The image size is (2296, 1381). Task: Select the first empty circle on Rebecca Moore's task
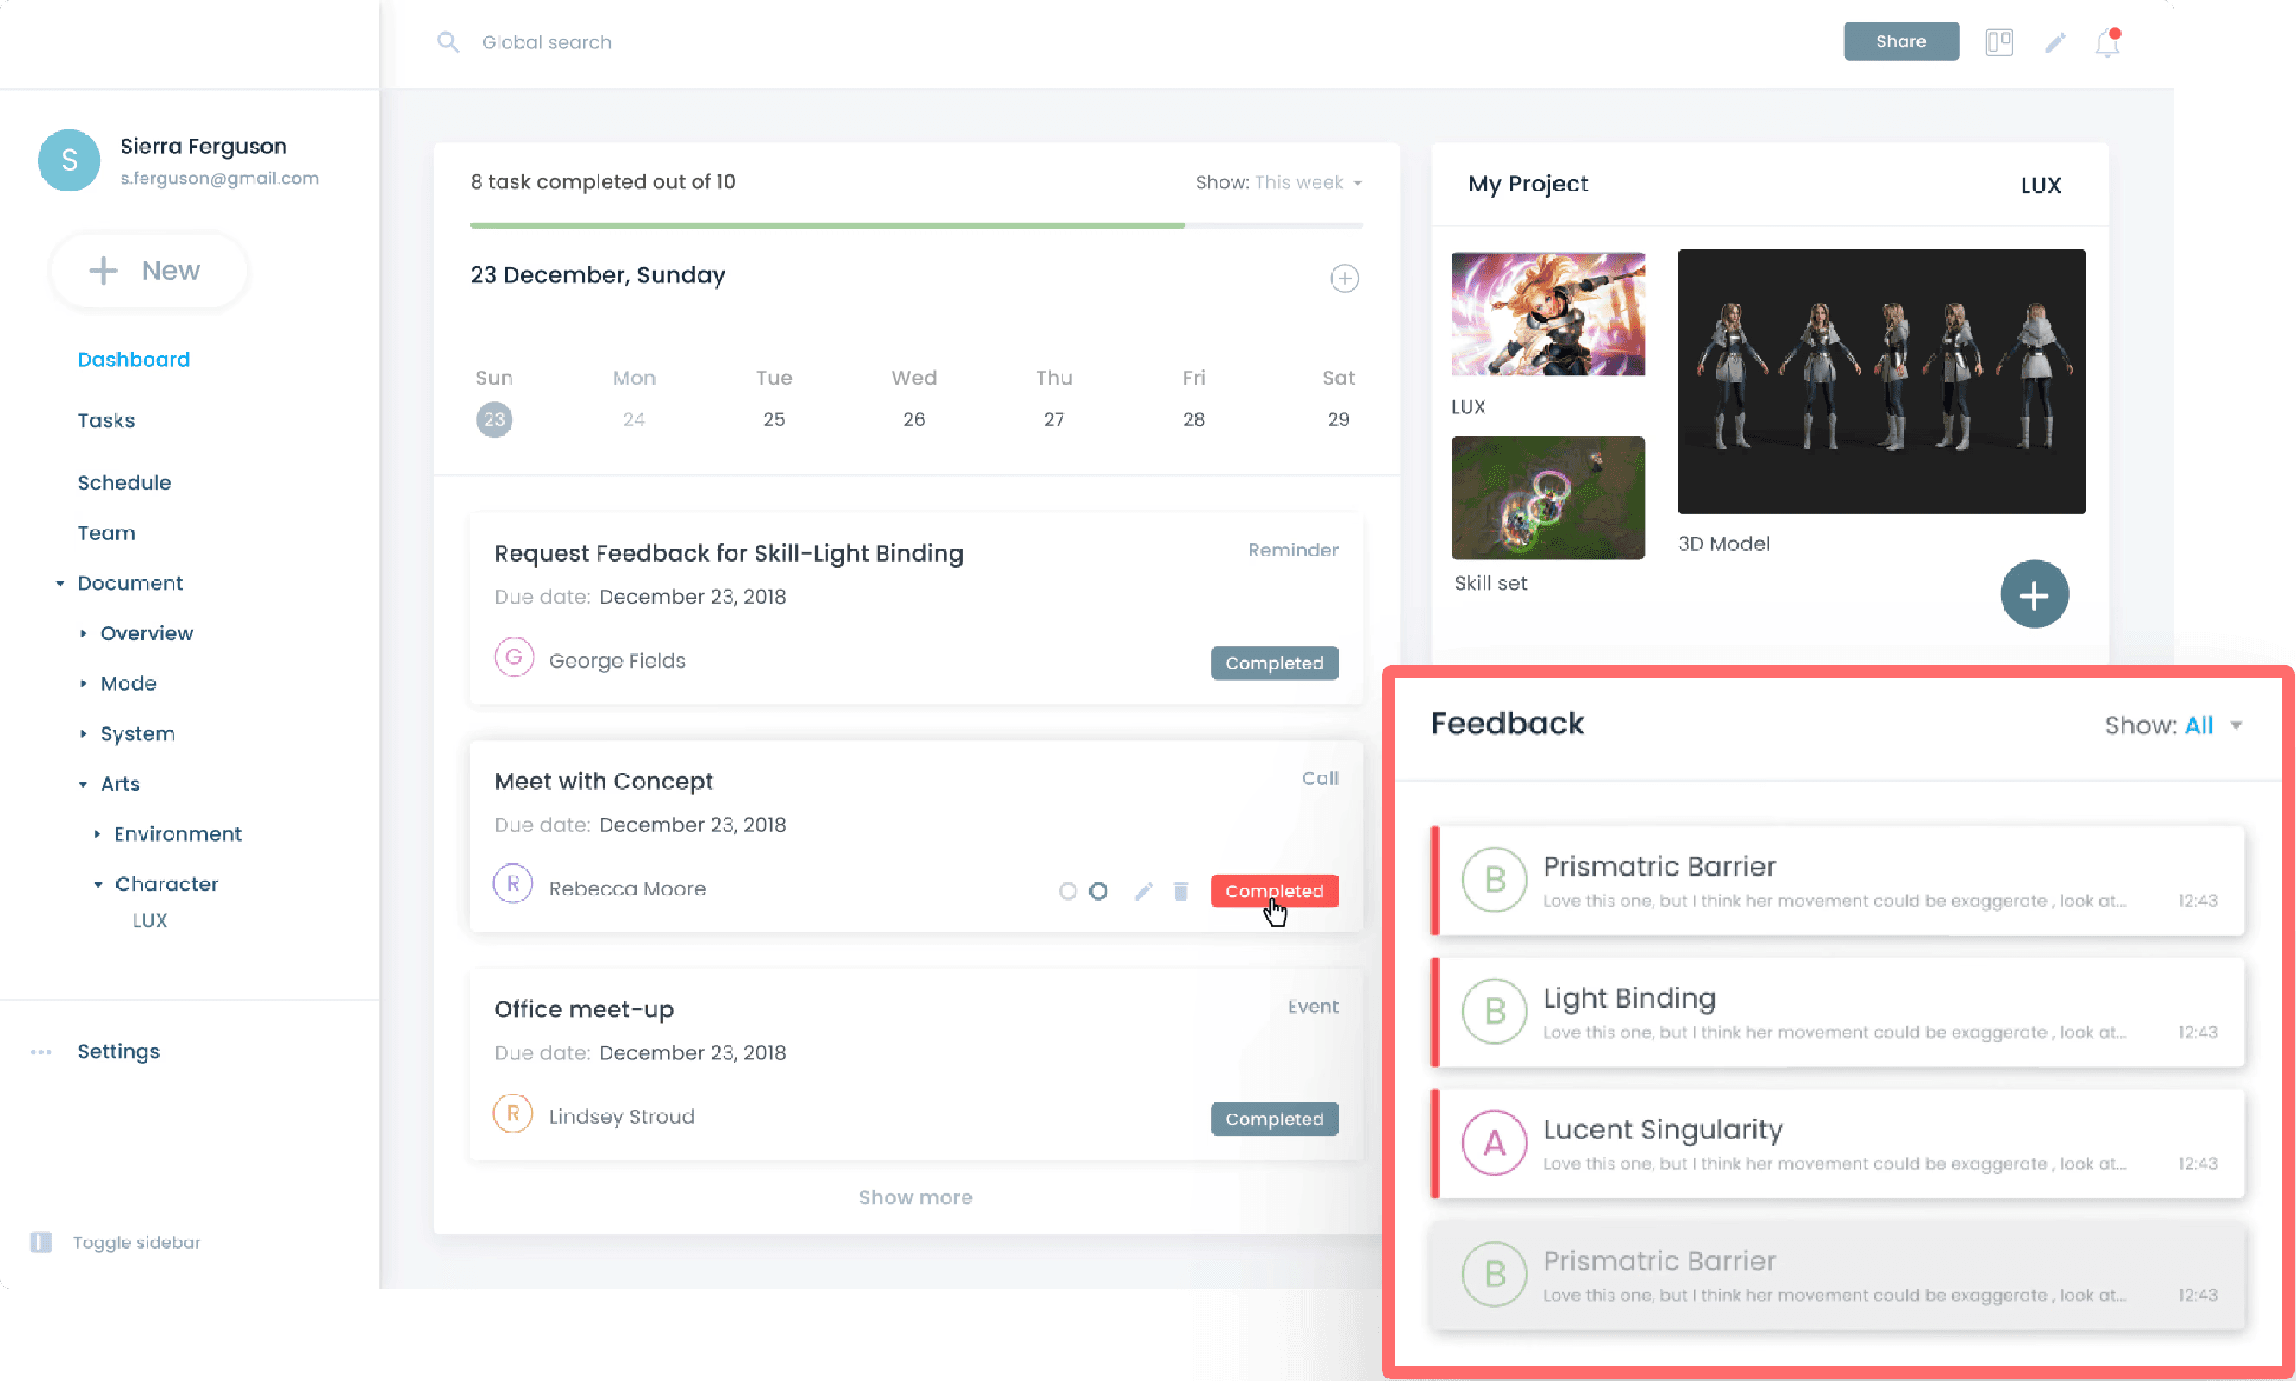[1067, 890]
